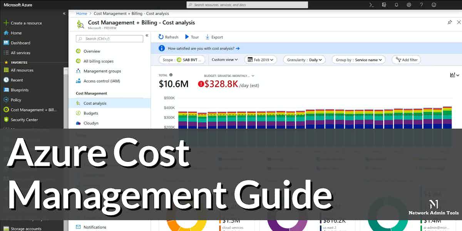Click Home breadcrumb link
This screenshot has height=231, width=462.
point(82,13)
